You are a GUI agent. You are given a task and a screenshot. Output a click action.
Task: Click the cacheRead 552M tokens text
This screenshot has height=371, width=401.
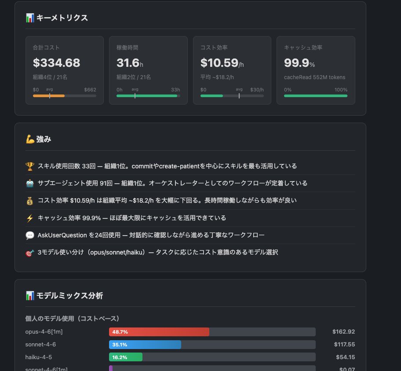click(314, 77)
